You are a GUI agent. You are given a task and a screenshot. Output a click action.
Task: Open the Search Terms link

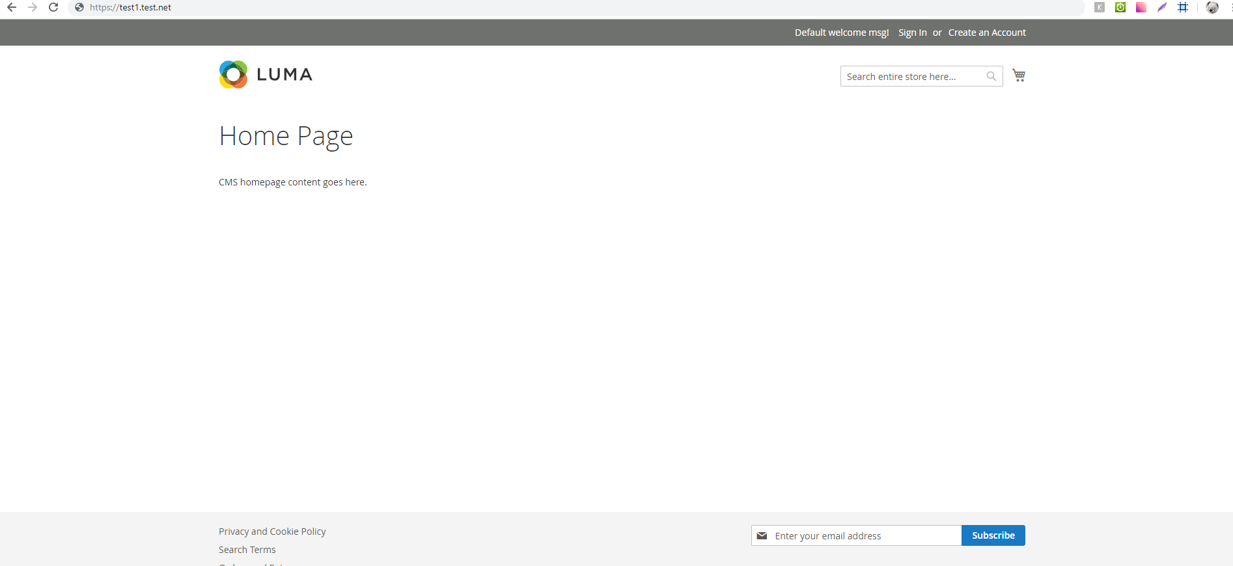(x=247, y=550)
